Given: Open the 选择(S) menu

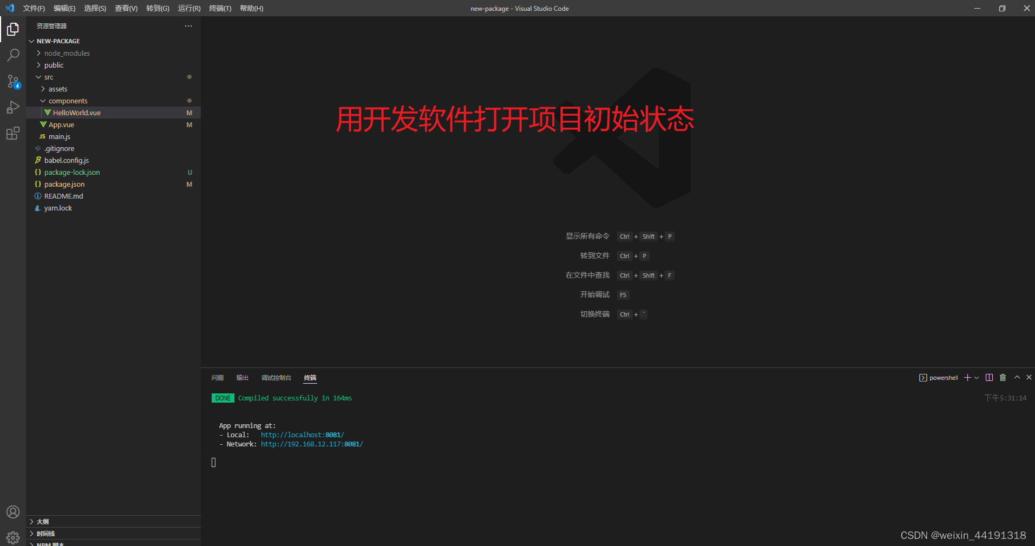Looking at the screenshot, I should 95,8.
